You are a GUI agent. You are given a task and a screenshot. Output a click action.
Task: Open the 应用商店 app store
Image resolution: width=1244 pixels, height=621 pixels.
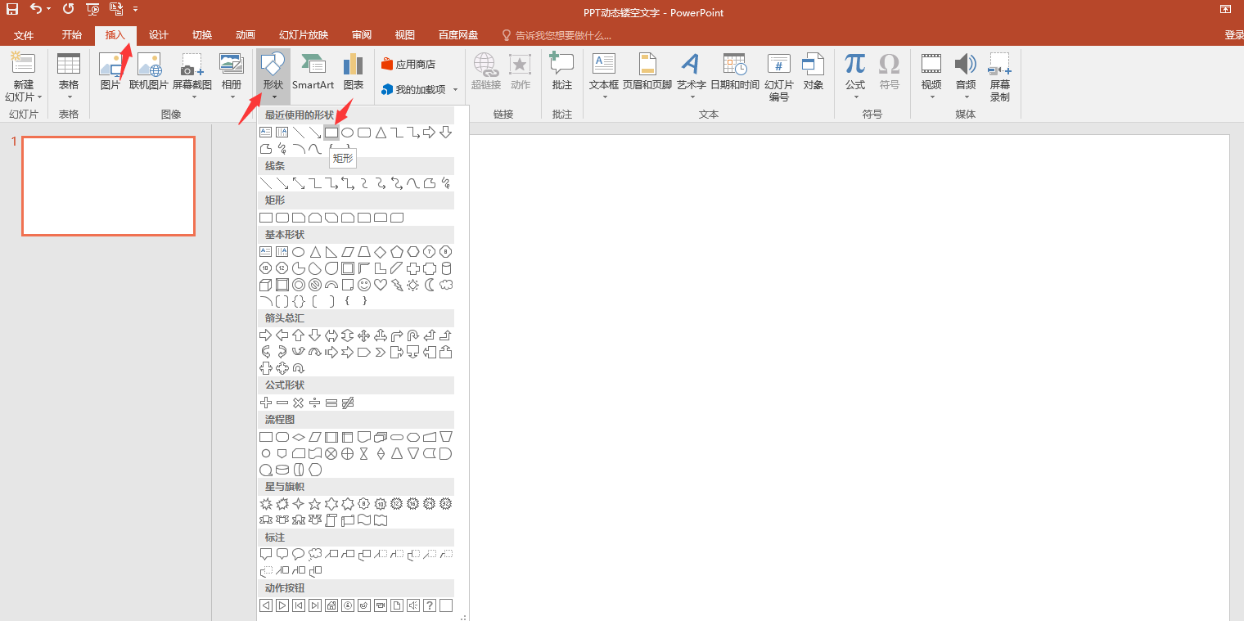point(408,64)
